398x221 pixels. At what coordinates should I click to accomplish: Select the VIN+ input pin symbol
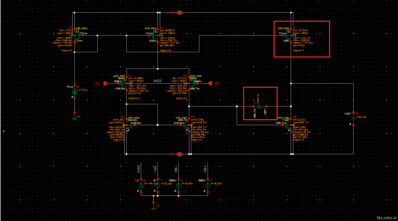pos(211,83)
